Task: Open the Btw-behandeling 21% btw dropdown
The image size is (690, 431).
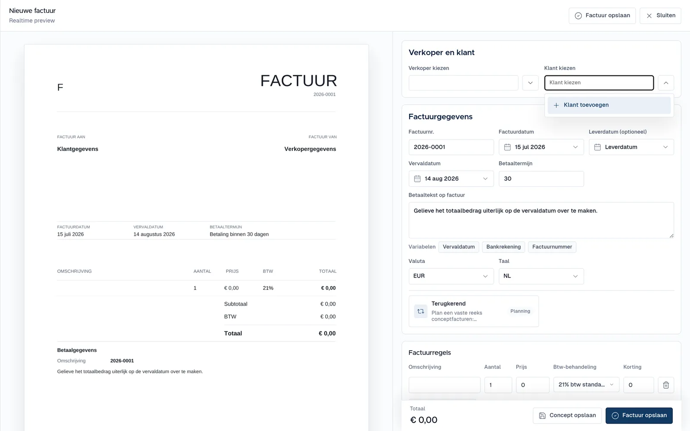Action: point(586,385)
